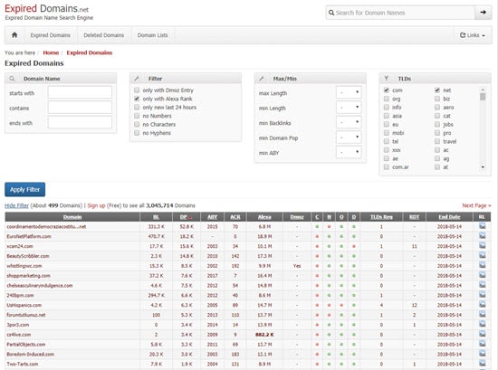This screenshot has height=370, width=498.
Task: Open the Expired Domains nav tab
Action: pyautogui.click(x=50, y=35)
